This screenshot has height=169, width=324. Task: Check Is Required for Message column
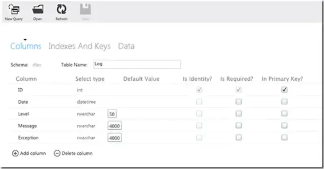[x=239, y=126]
